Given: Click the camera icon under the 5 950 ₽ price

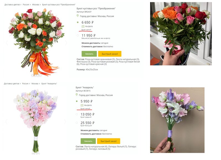Looking at the screenshot, I should click(x=82, y=105).
